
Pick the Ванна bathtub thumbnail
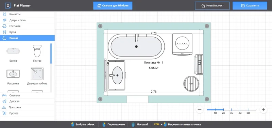pos(13,51)
